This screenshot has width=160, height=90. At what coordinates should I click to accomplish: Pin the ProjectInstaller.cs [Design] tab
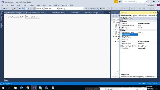point(24,13)
